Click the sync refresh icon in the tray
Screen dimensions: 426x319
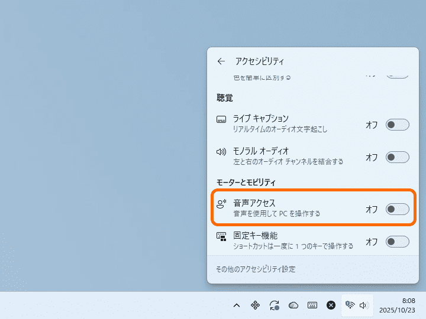point(274,305)
